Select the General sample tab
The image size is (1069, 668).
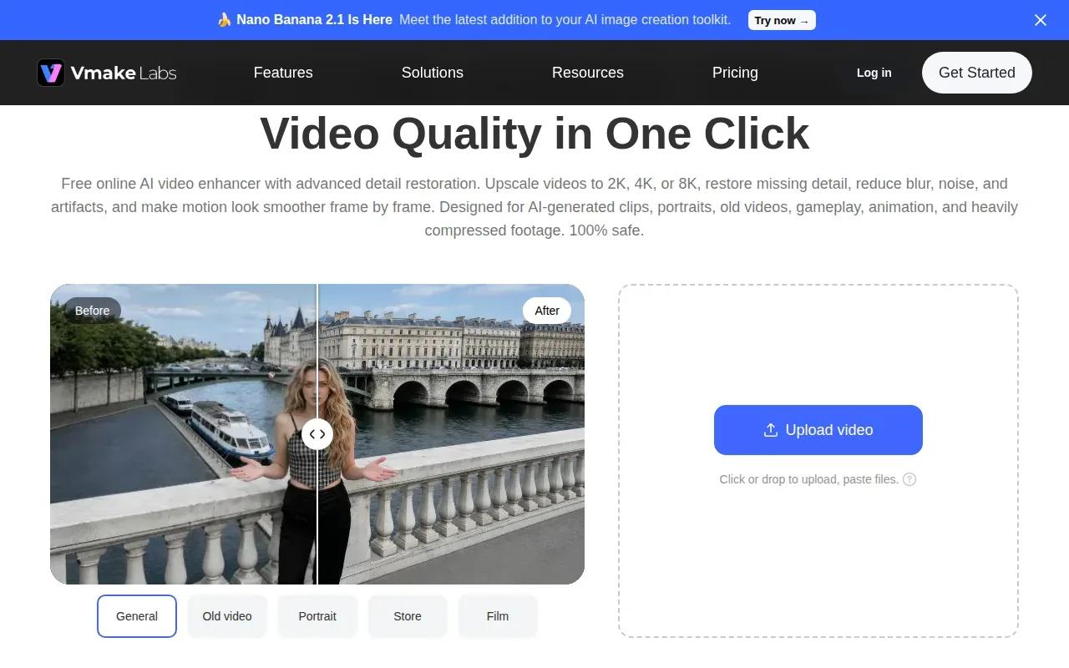(x=137, y=616)
